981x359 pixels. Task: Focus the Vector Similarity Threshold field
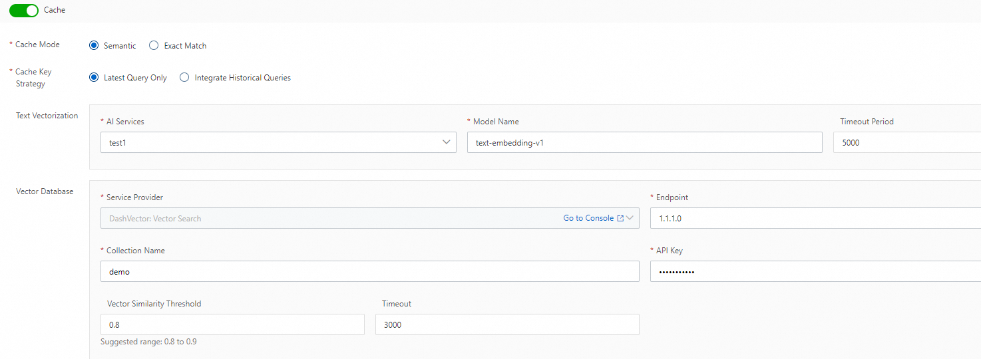(x=232, y=324)
